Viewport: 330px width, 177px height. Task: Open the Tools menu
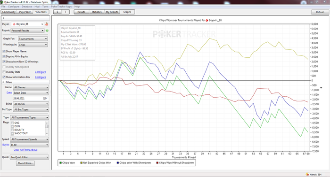(45, 7)
